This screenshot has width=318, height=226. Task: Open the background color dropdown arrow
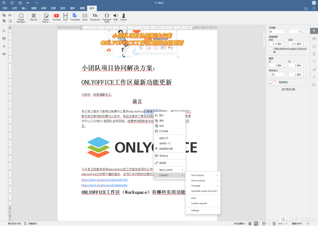click(x=276, y=82)
